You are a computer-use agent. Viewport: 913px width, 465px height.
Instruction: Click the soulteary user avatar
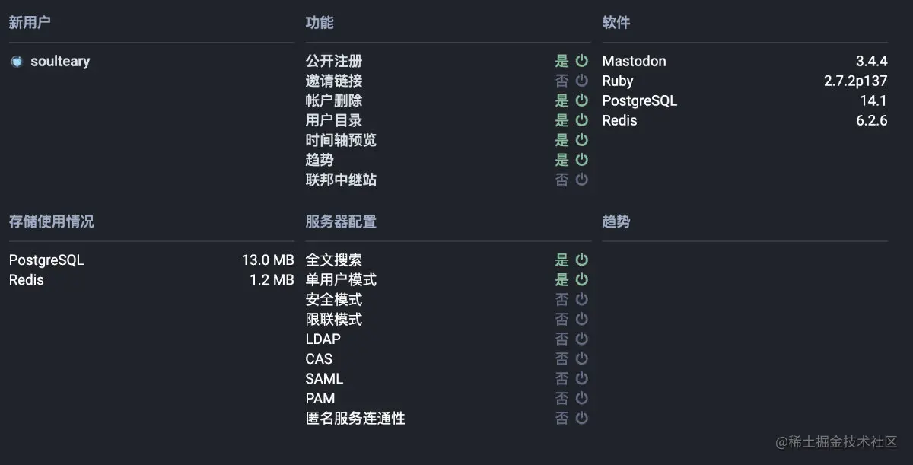click(17, 61)
